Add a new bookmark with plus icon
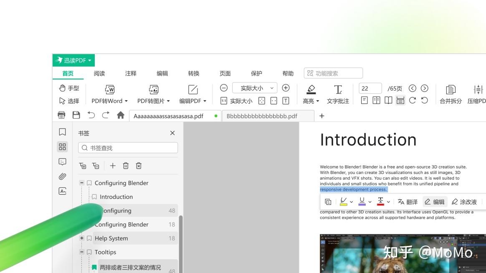The image size is (486, 273). click(x=113, y=166)
